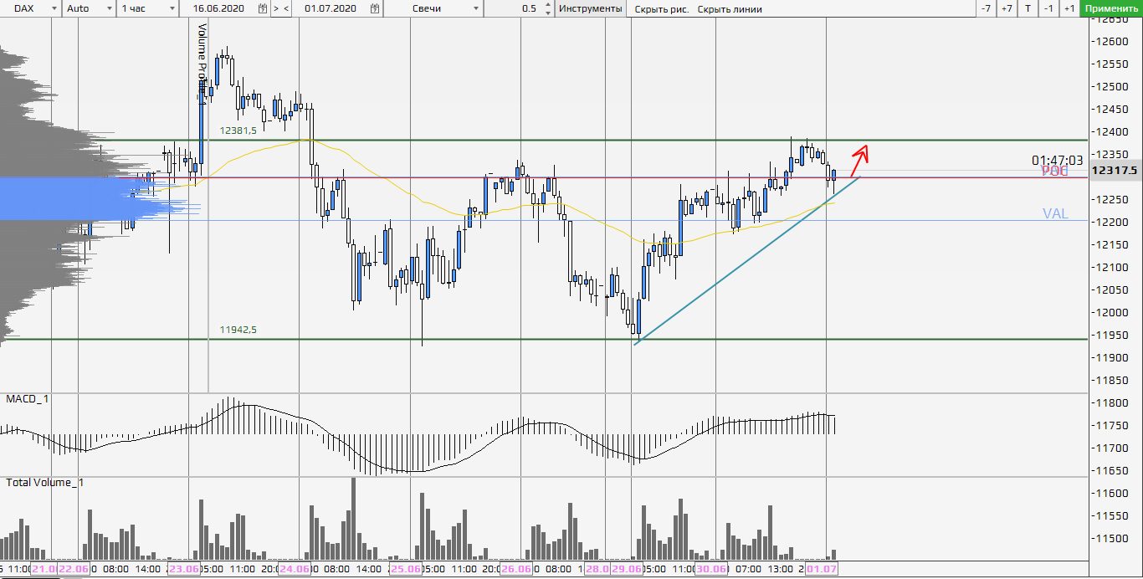Open calendar picker for start date 16.06.2020
This screenshot has width=1143, height=579.
pyautogui.click(x=263, y=8)
